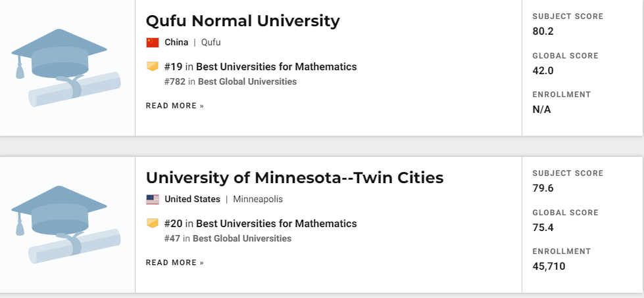The width and height of the screenshot is (644, 298).
Task: Click Minnesota enrollment value 45,710
Action: 549,266
